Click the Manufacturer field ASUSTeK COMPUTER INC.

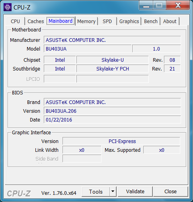(x=112, y=40)
